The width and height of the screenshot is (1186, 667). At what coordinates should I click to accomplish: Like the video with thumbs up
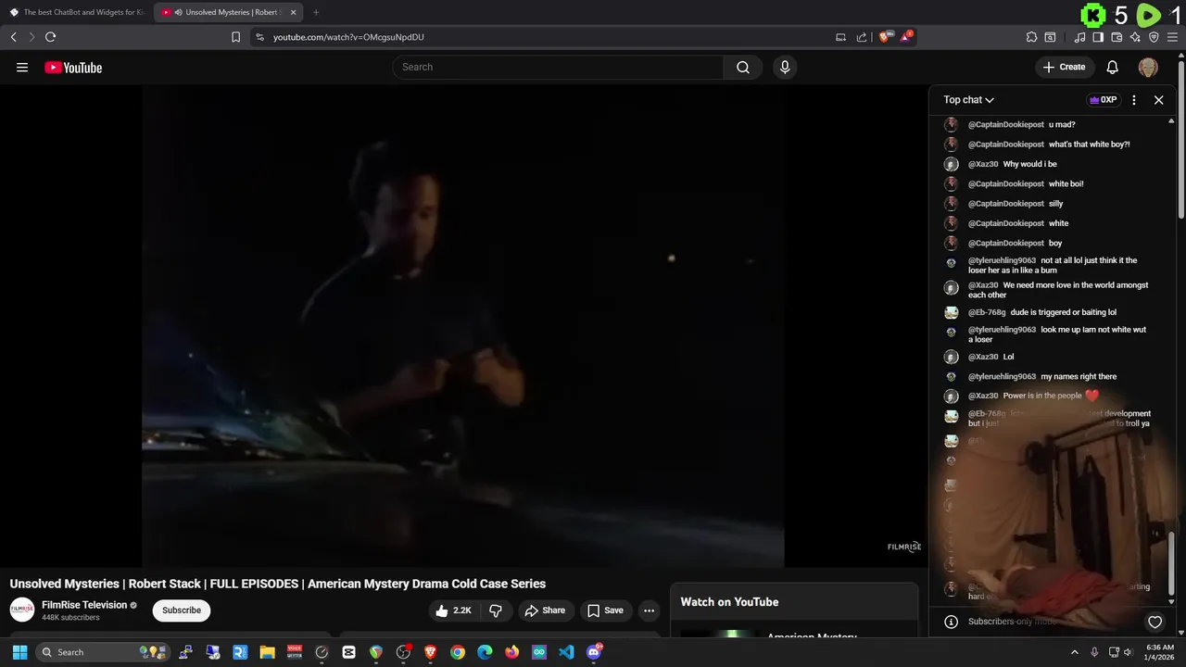click(453, 610)
